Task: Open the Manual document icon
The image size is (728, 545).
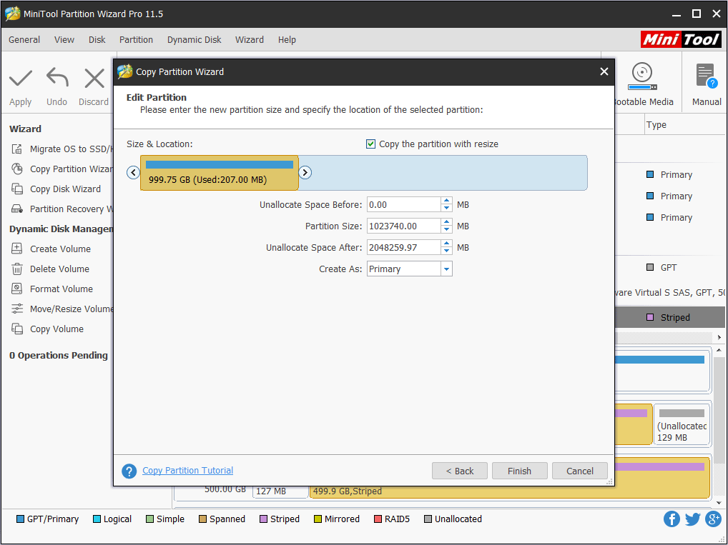Action: pyautogui.click(x=706, y=76)
